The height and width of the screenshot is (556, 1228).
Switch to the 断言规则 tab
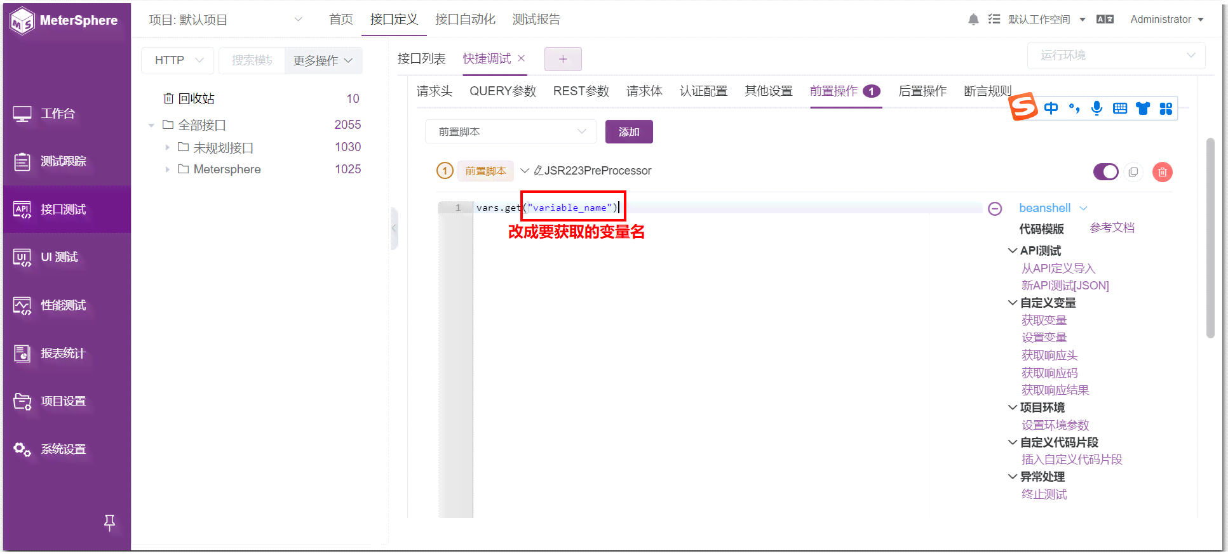pyautogui.click(x=988, y=91)
